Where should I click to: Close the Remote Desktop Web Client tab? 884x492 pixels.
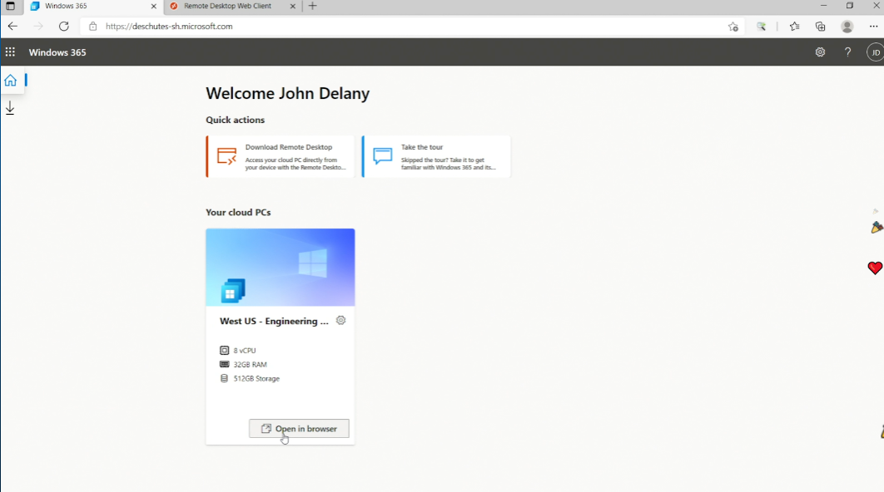[x=293, y=6]
